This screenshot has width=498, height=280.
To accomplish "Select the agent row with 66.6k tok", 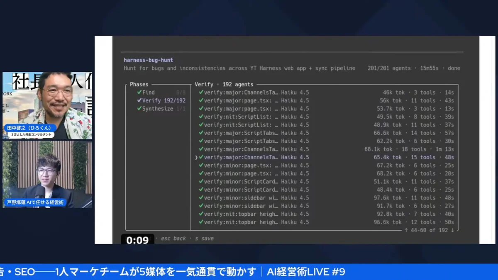I will pos(326,133).
